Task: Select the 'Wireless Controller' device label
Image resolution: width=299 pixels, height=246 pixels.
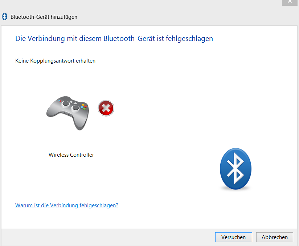Action: (71, 155)
